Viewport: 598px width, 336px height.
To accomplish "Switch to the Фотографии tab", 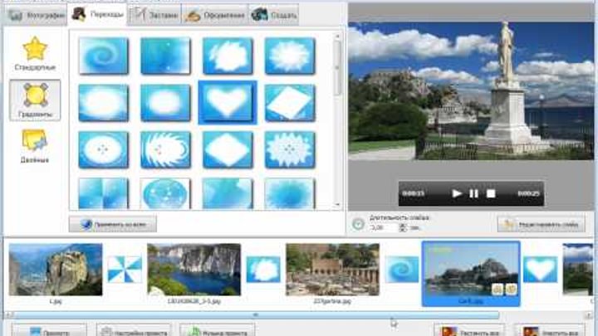I will [37, 14].
